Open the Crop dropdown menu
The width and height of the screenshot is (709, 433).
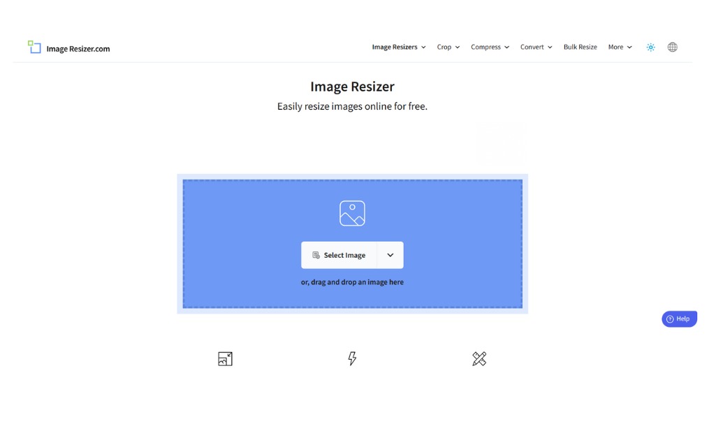pos(448,47)
